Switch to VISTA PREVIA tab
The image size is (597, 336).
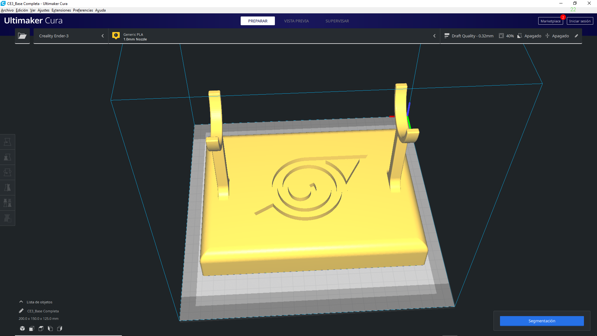point(296,21)
